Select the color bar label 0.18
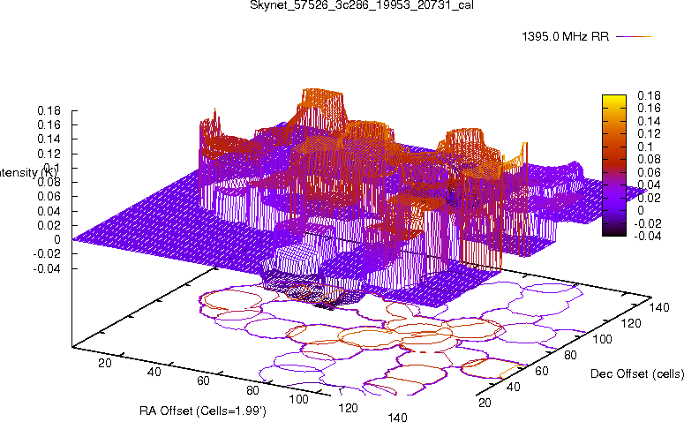 (649, 95)
